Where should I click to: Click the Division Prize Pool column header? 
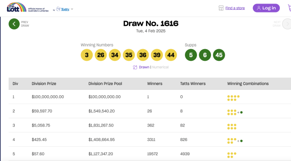105,84
